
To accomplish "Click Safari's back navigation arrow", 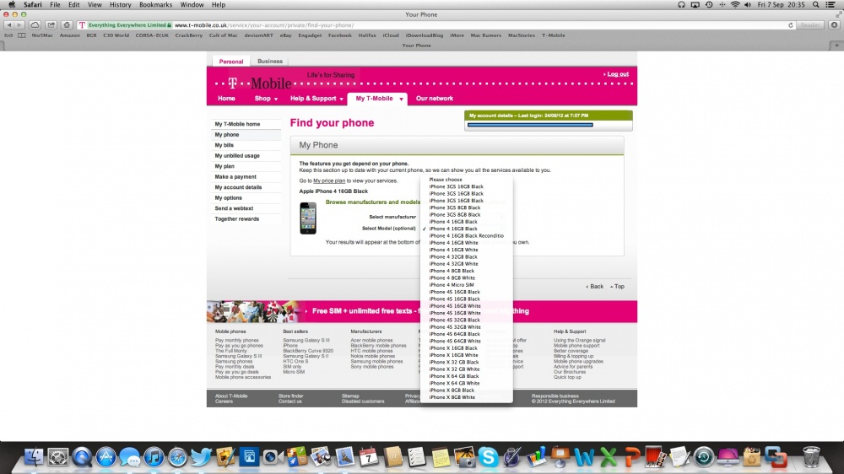I will [x=8, y=25].
